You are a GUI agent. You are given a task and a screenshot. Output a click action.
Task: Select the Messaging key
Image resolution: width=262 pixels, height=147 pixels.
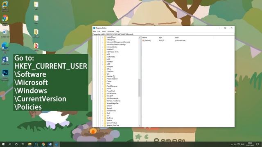point(111,40)
